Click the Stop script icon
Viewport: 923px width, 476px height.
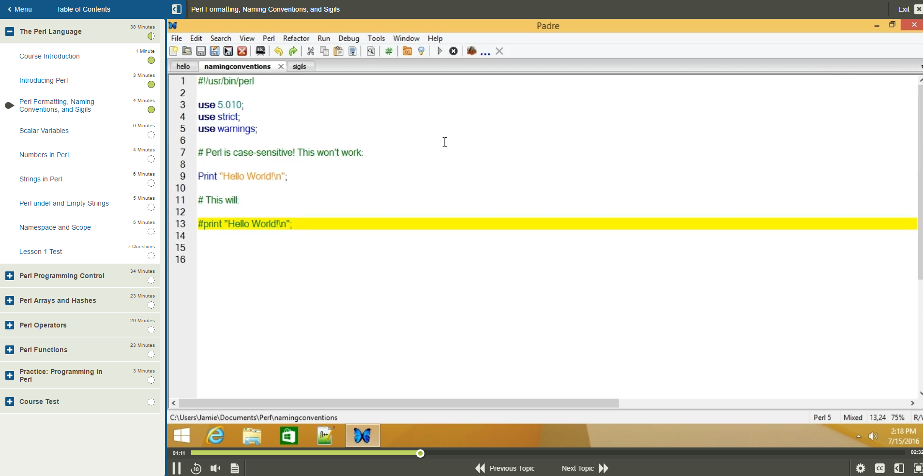tap(453, 51)
